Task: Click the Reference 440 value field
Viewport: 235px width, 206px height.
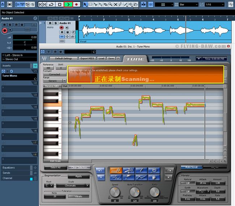Action: [48, 68]
